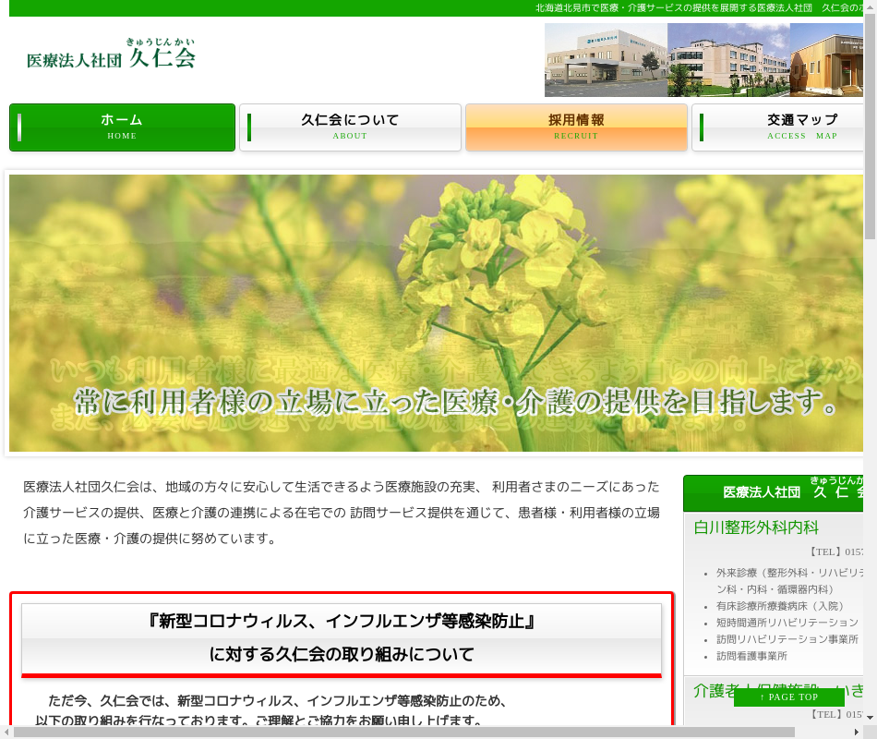Click the vertical scrollbar up arrow
This screenshot has width=877, height=739.
870,7
